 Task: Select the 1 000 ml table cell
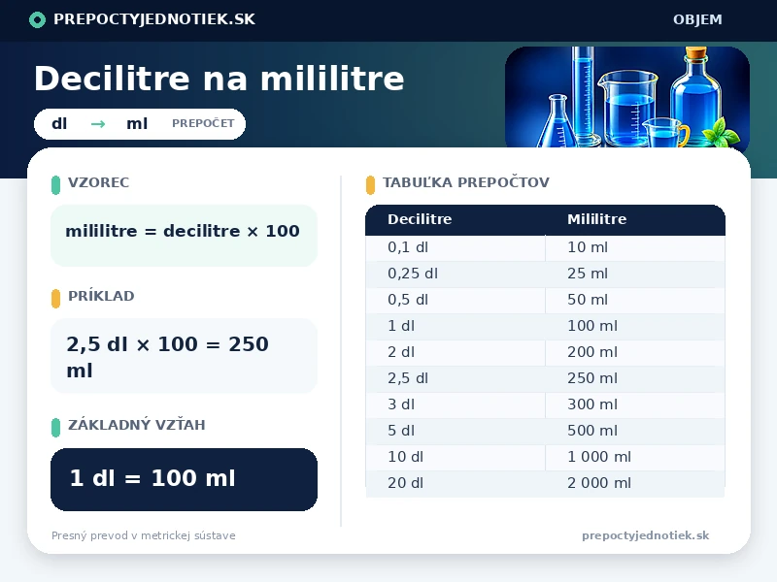(635, 457)
